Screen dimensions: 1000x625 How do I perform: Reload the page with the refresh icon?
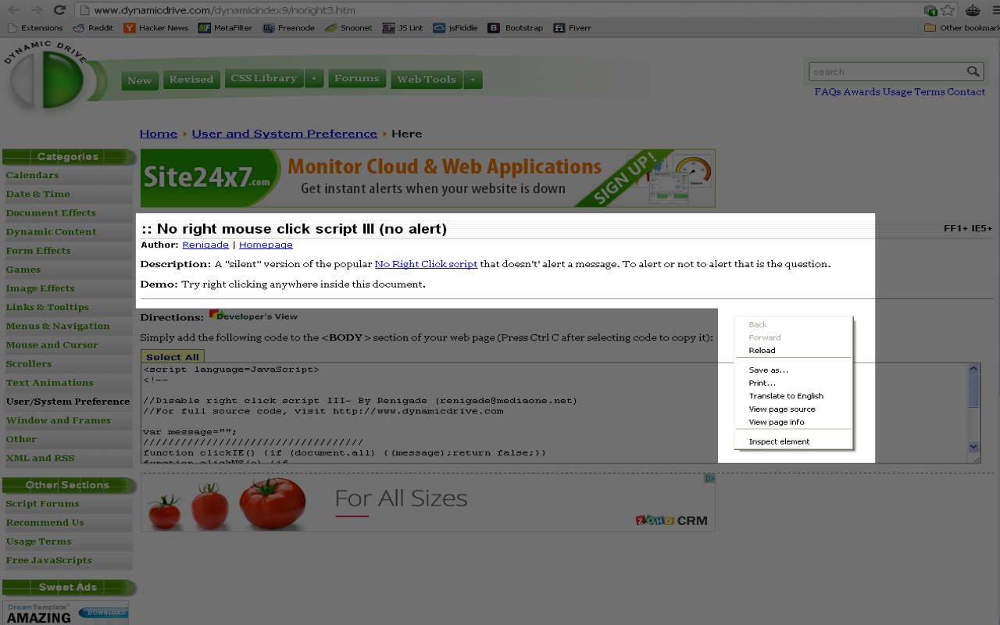[x=59, y=10]
